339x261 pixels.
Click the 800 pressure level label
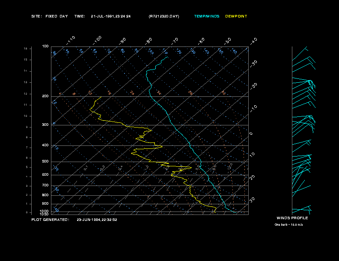tap(45, 195)
